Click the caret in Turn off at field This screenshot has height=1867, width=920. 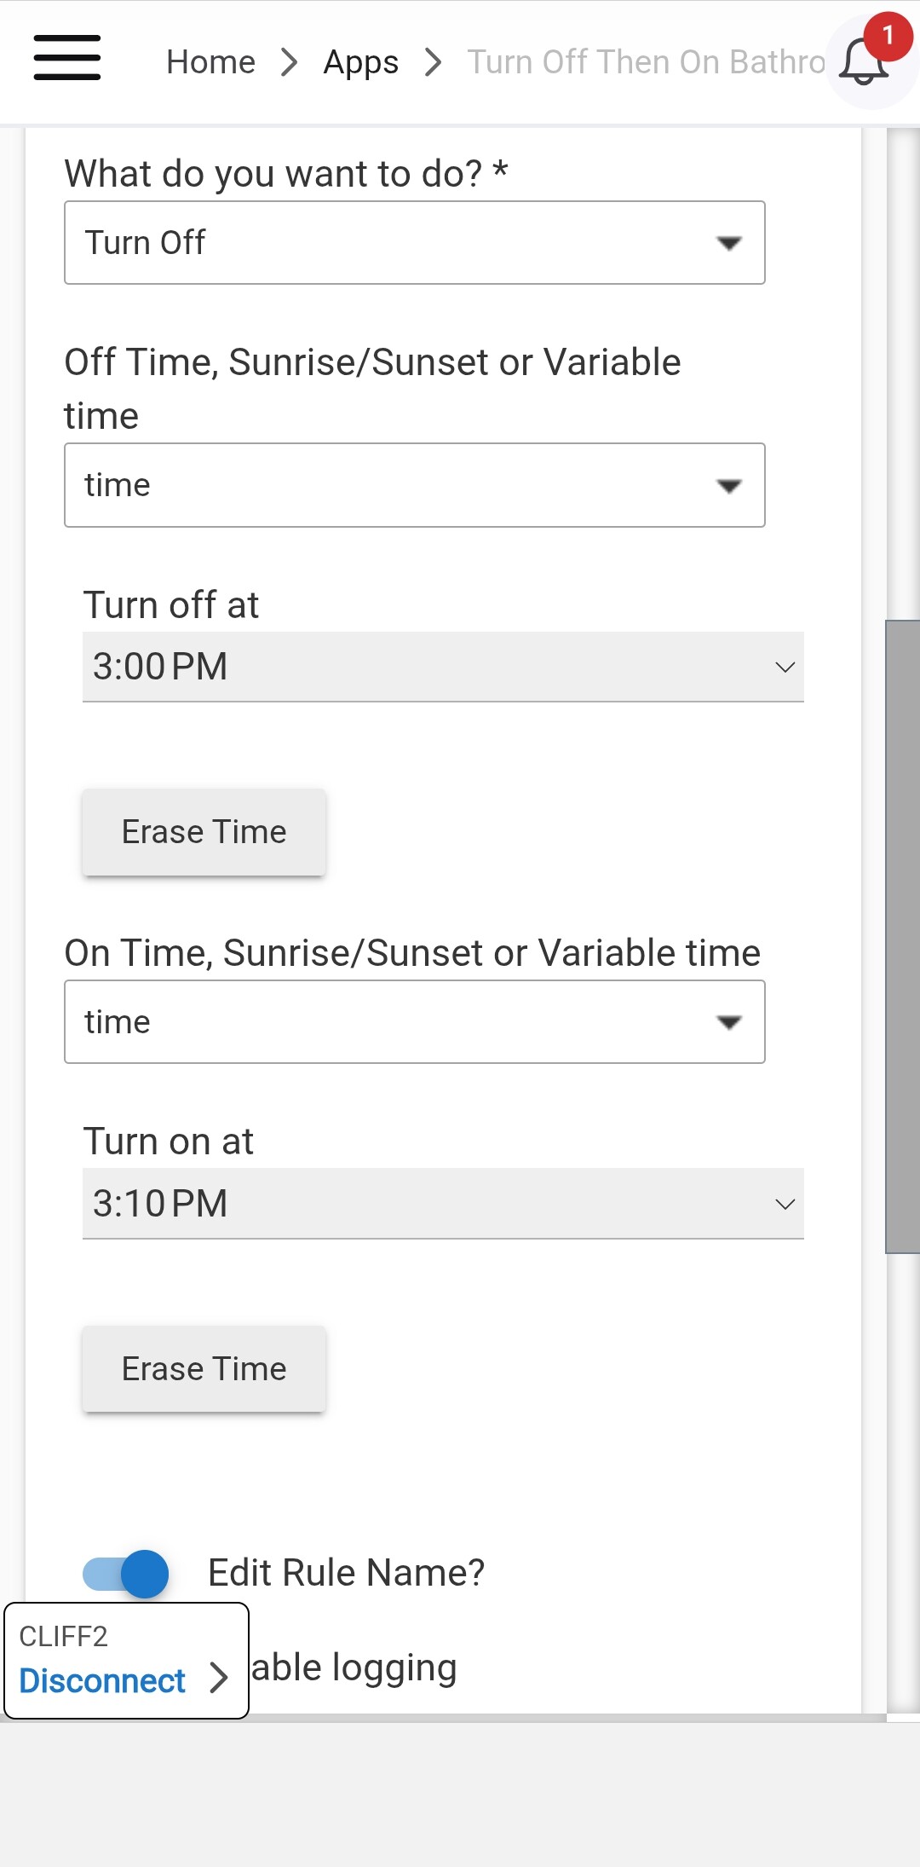click(x=785, y=667)
